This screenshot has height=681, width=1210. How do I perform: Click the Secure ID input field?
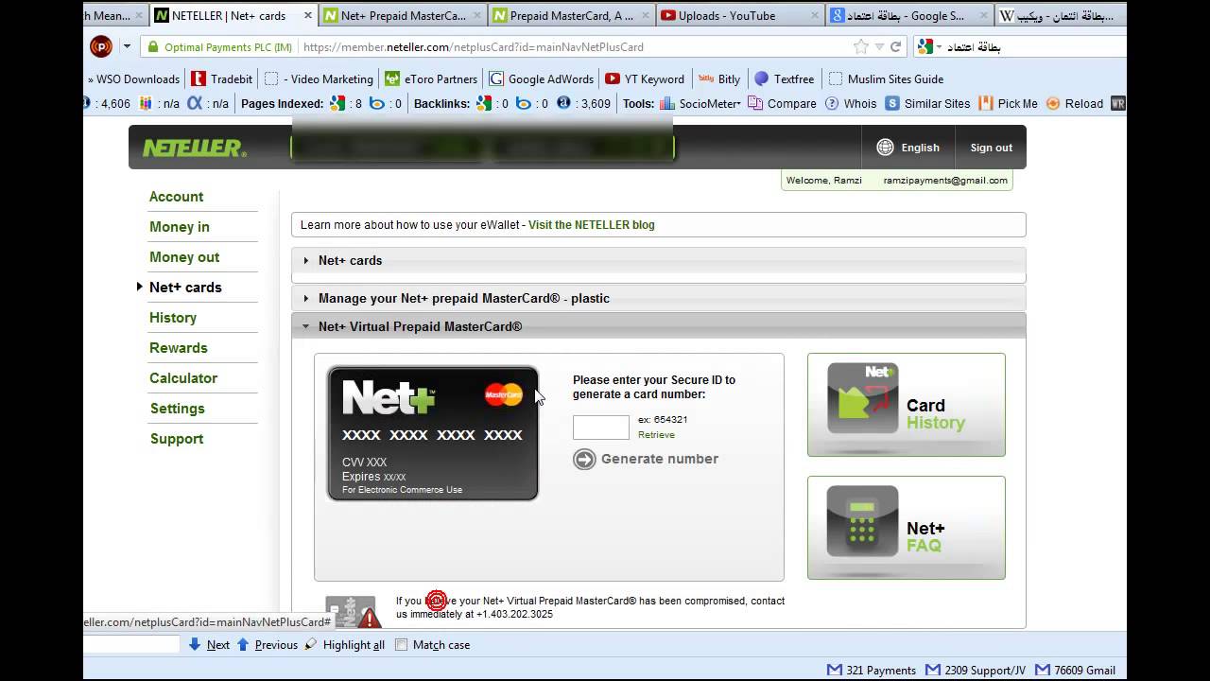[x=601, y=428]
